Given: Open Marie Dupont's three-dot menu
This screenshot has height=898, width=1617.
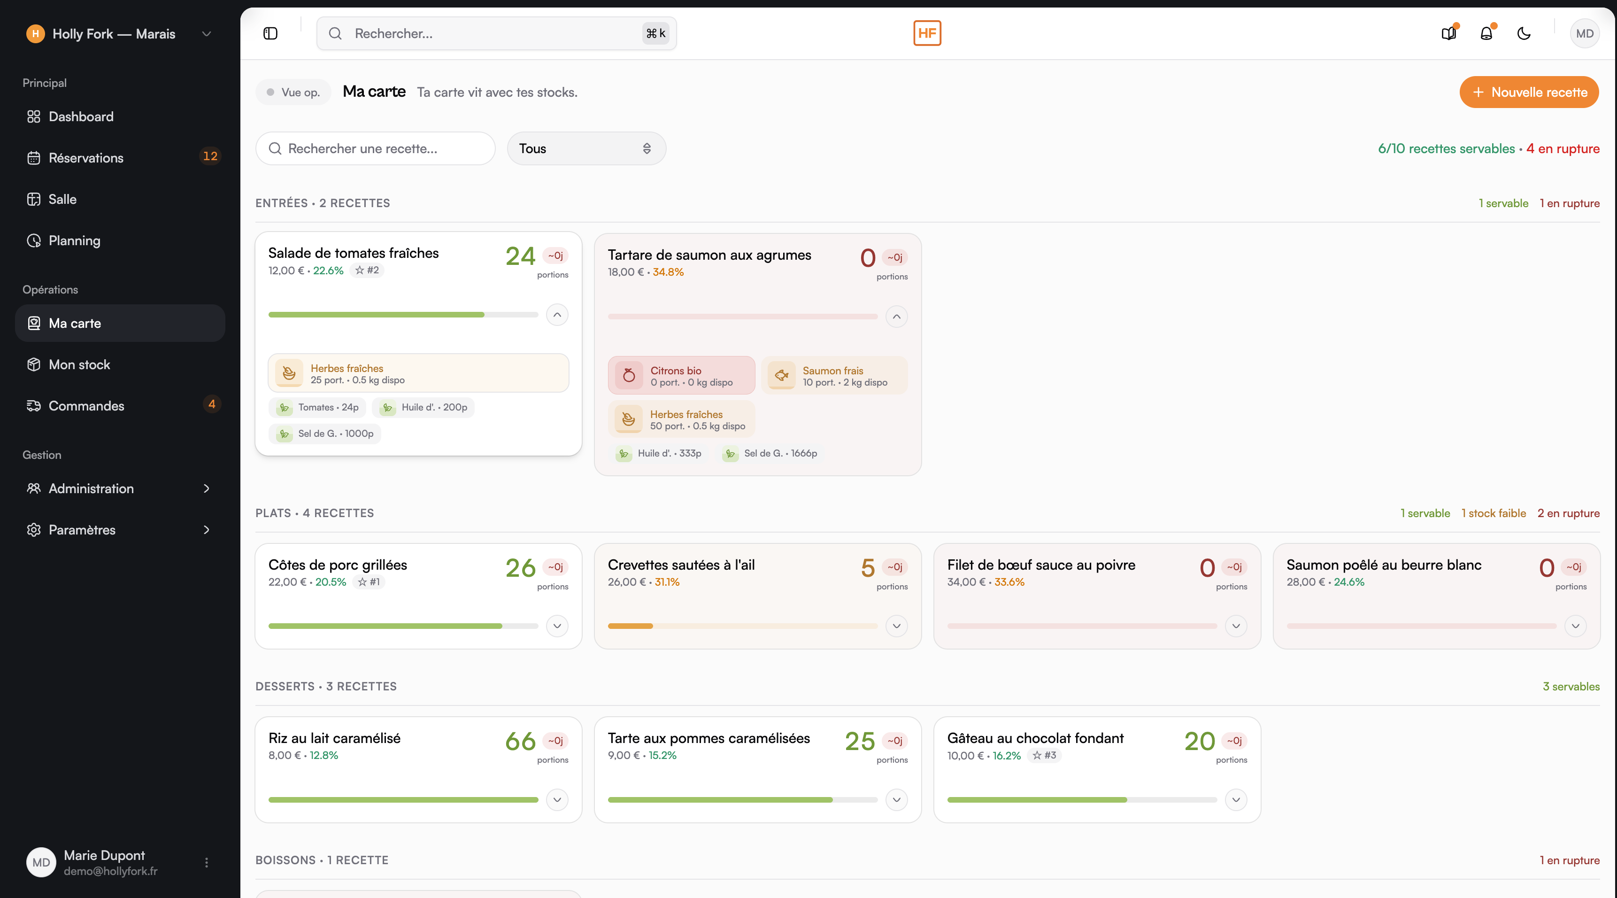Looking at the screenshot, I should tap(207, 862).
